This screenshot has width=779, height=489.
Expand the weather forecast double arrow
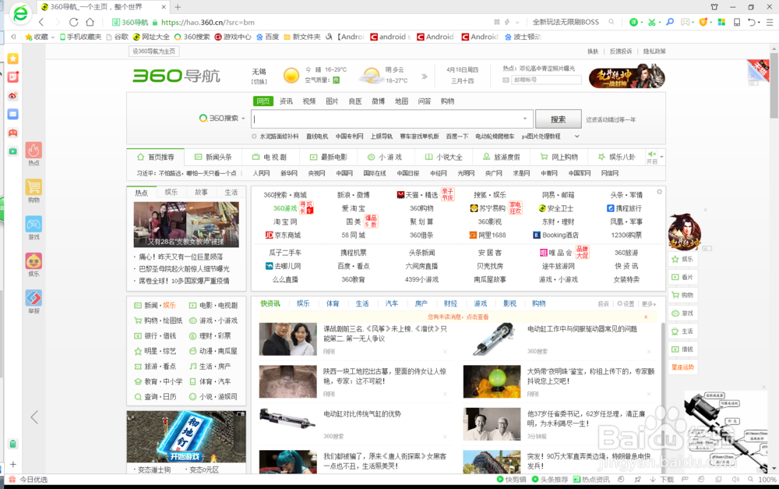425,76
